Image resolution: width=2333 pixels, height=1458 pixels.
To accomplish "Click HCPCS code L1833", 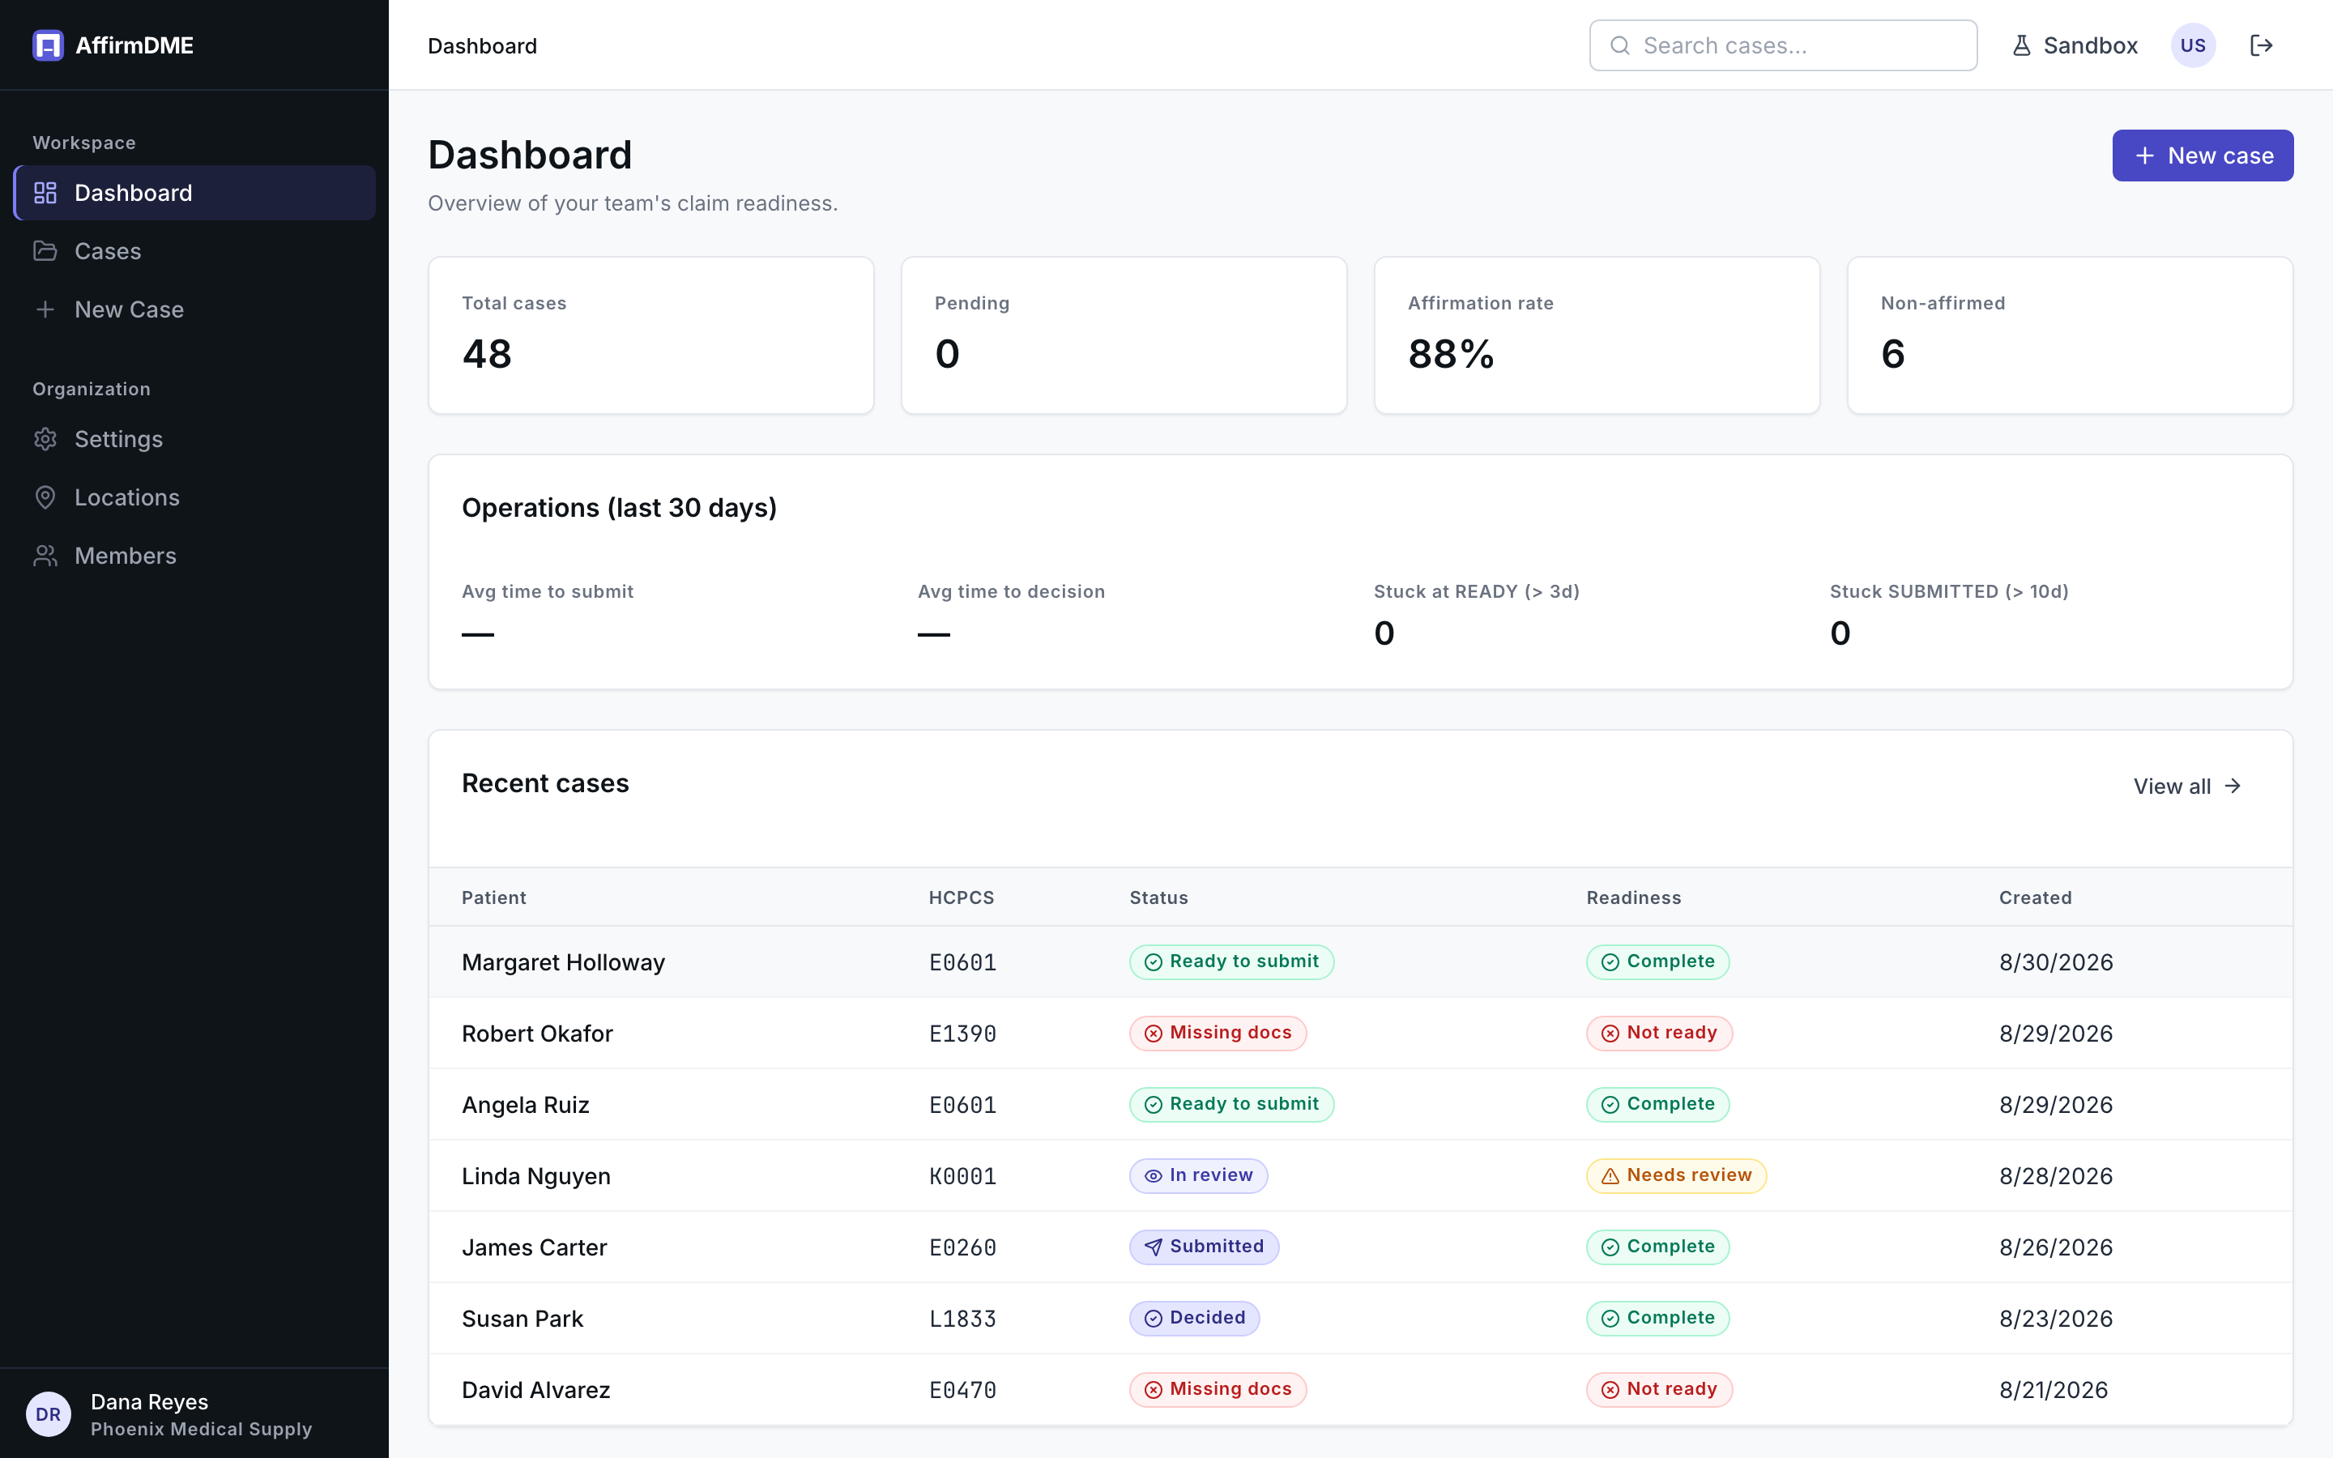I will 962,1319.
